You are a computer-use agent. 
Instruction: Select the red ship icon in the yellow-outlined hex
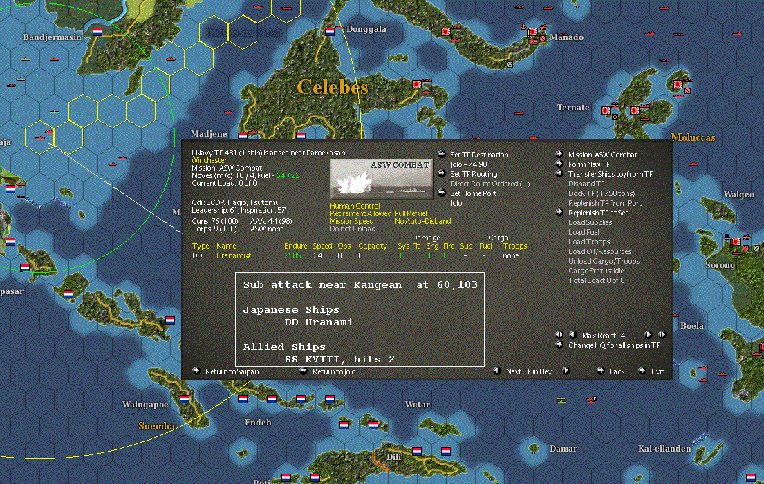pyautogui.click(x=40, y=137)
